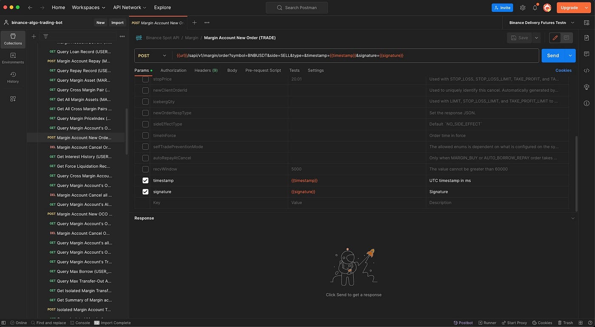Click the empty Key field in params
The width and height of the screenshot is (595, 327).
[x=219, y=203]
